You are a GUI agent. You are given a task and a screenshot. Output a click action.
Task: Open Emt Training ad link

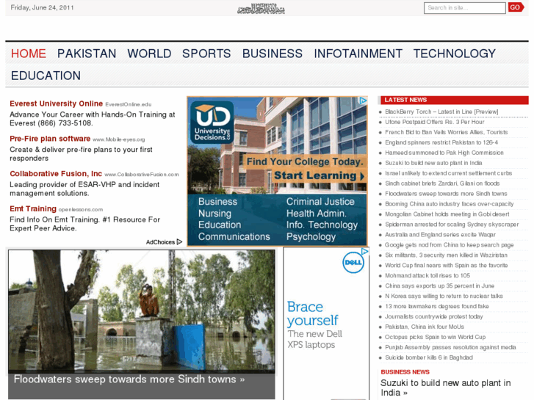(33, 208)
